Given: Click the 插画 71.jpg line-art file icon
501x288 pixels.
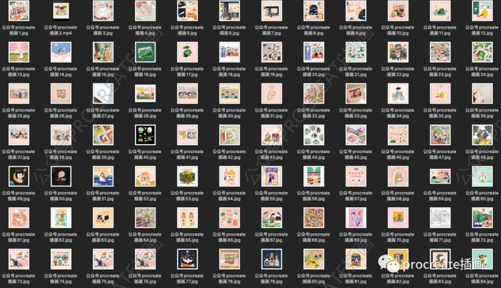Looking at the screenshot, I should click(440, 218).
